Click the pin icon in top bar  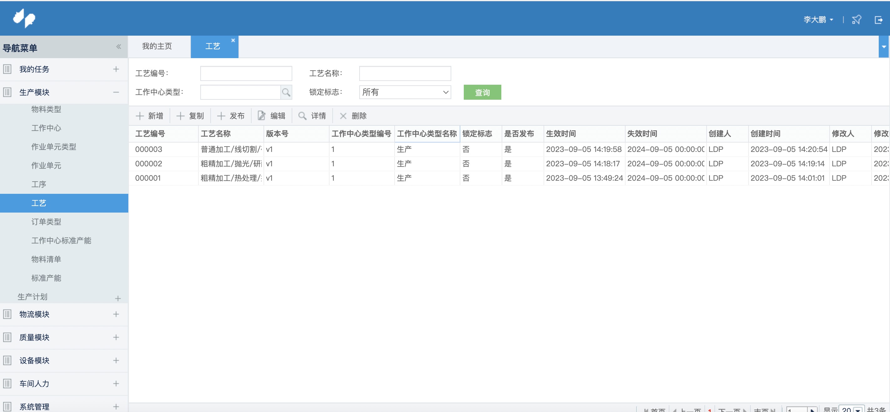click(857, 20)
